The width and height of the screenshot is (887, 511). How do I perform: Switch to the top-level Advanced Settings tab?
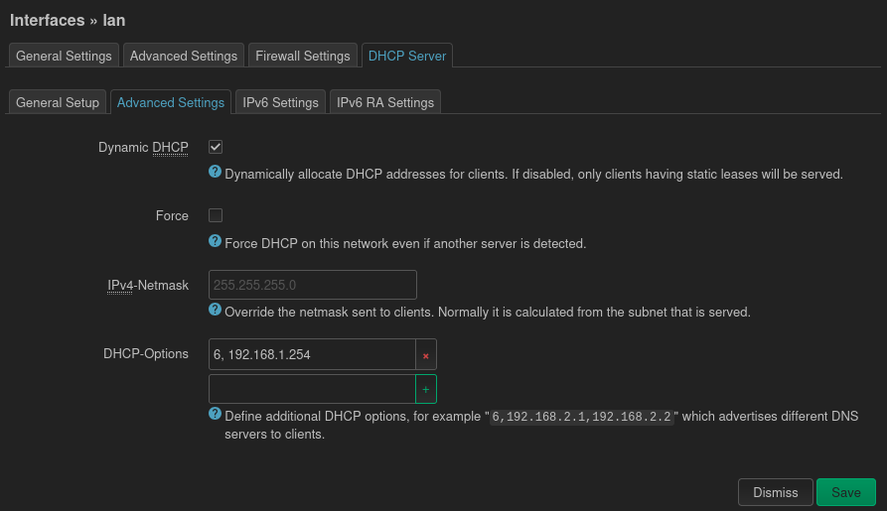coord(184,56)
